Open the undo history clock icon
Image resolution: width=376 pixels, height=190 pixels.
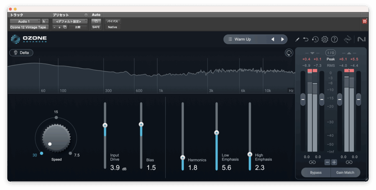(x=315, y=39)
